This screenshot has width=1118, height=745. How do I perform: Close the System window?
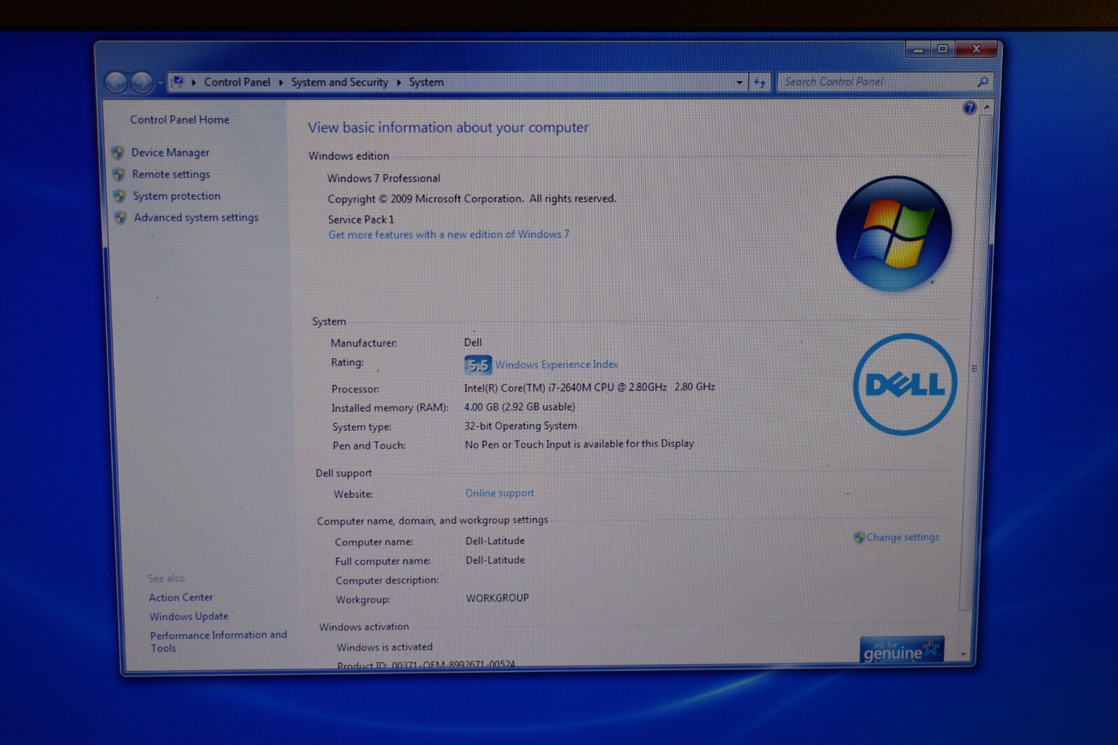(977, 49)
